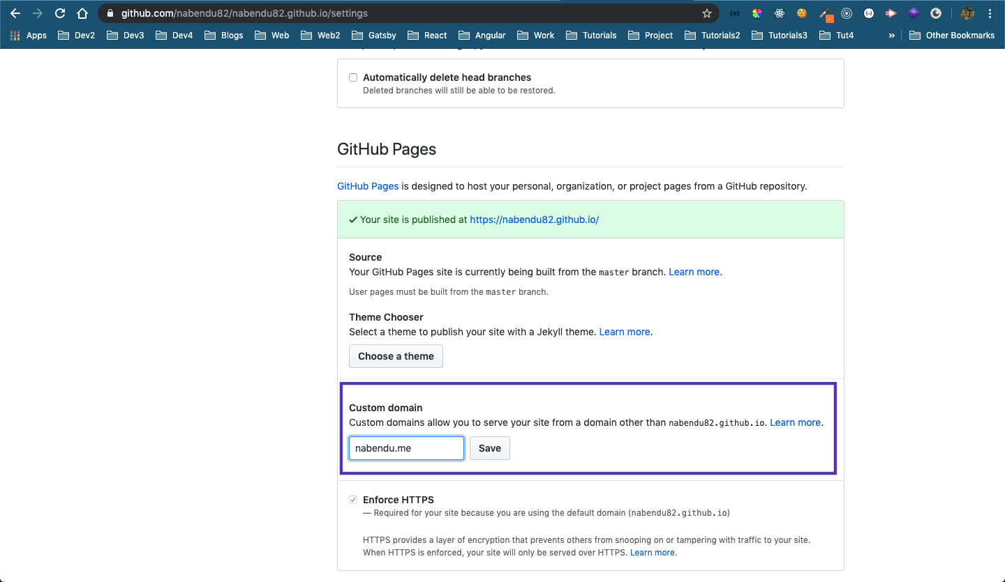Open the brush extension with orange badge
This screenshot has height=582, width=1005.
[x=825, y=14]
